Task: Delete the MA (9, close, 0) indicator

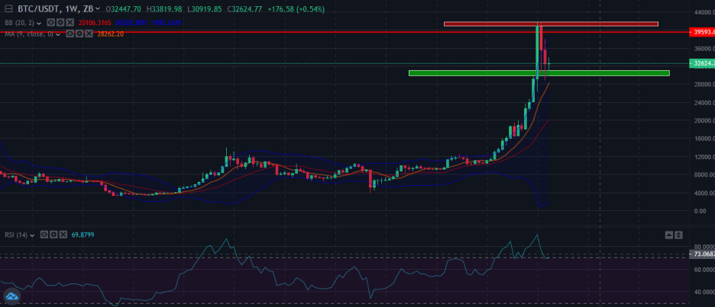Action: coord(89,34)
